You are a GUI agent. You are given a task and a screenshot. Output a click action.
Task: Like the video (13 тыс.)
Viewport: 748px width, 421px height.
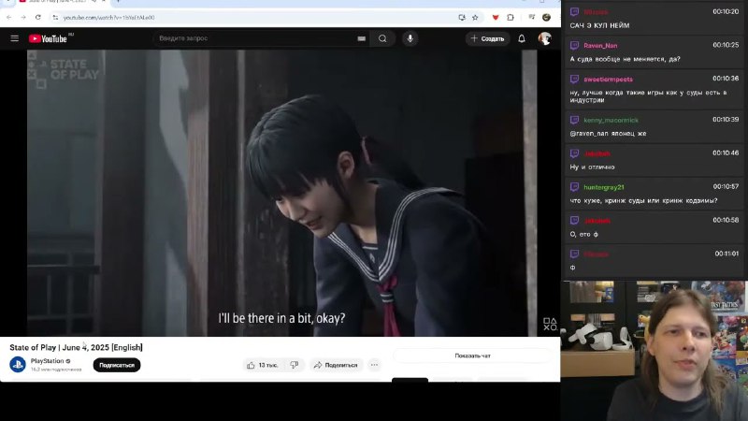coord(262,365)
